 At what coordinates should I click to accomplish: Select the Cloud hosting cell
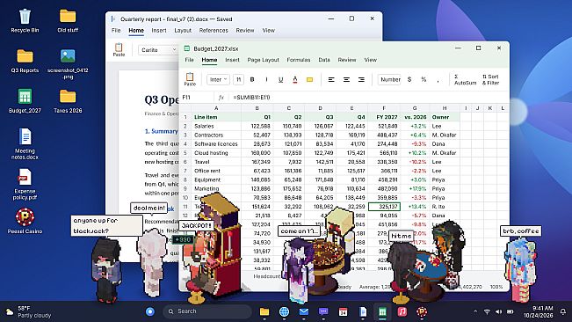point(216,153)
